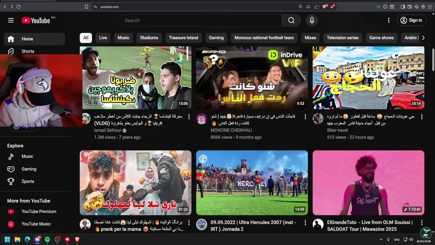Open Discord from the taskbar
Screen dimensions: 435x245
pos(37,240)
